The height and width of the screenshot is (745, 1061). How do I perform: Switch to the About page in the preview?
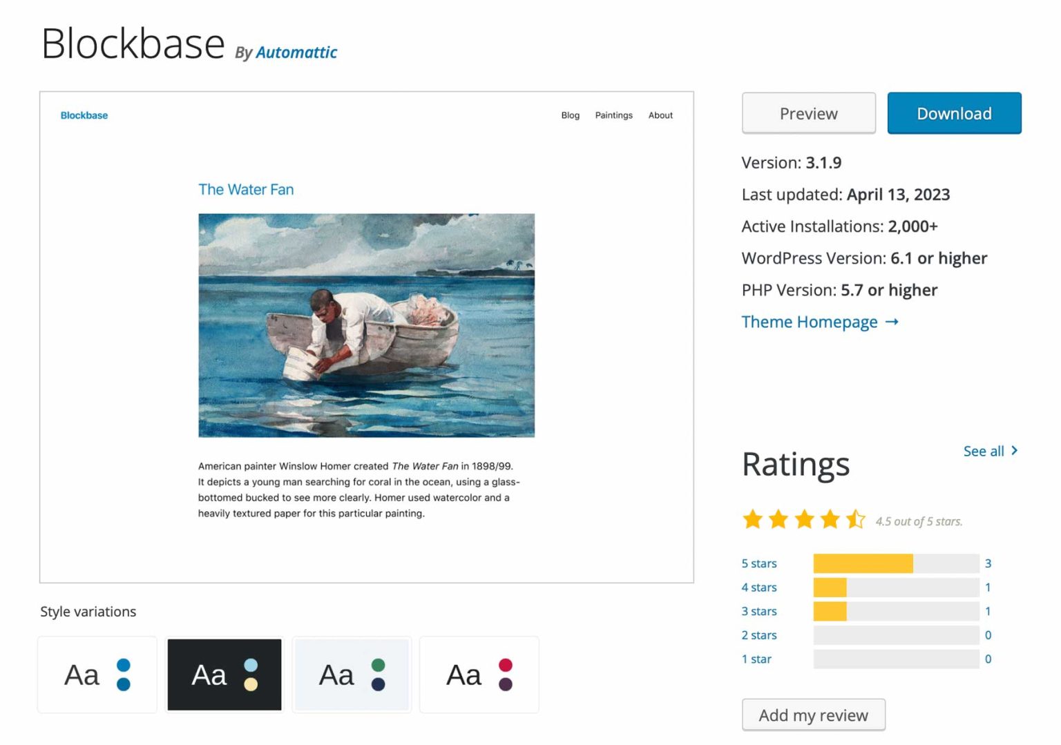660,115
